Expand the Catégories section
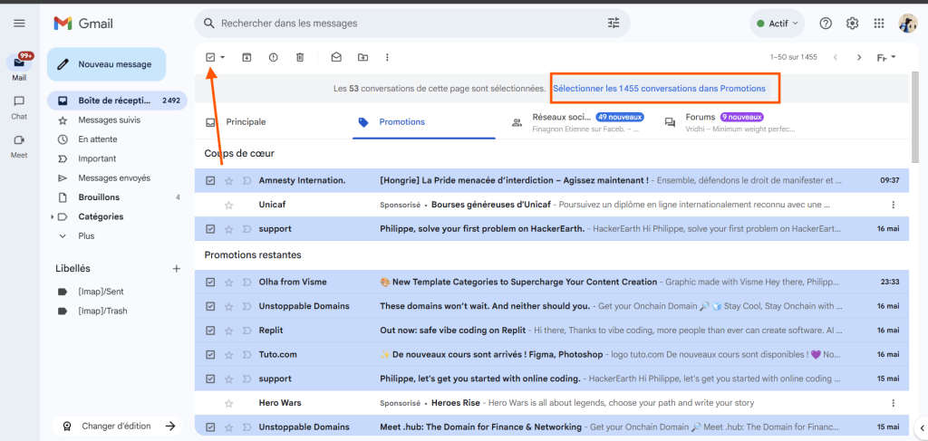 tap(52, 217)
